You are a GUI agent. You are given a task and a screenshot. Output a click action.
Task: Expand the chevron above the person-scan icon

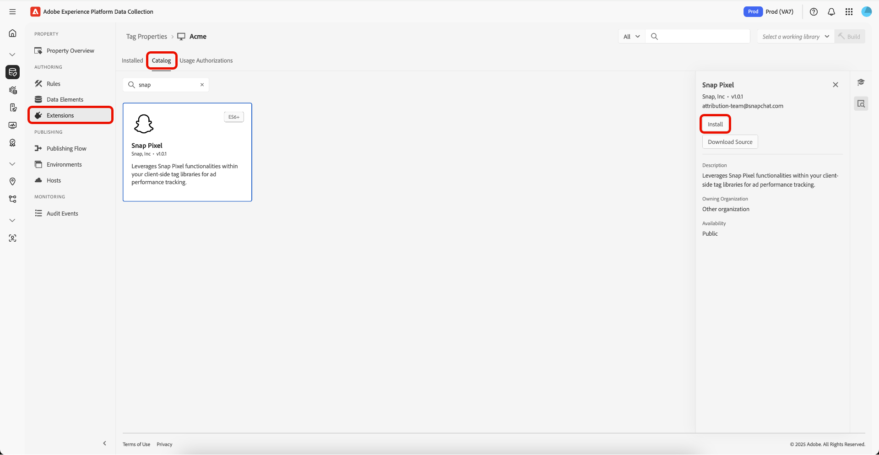(x=12, y=220)
